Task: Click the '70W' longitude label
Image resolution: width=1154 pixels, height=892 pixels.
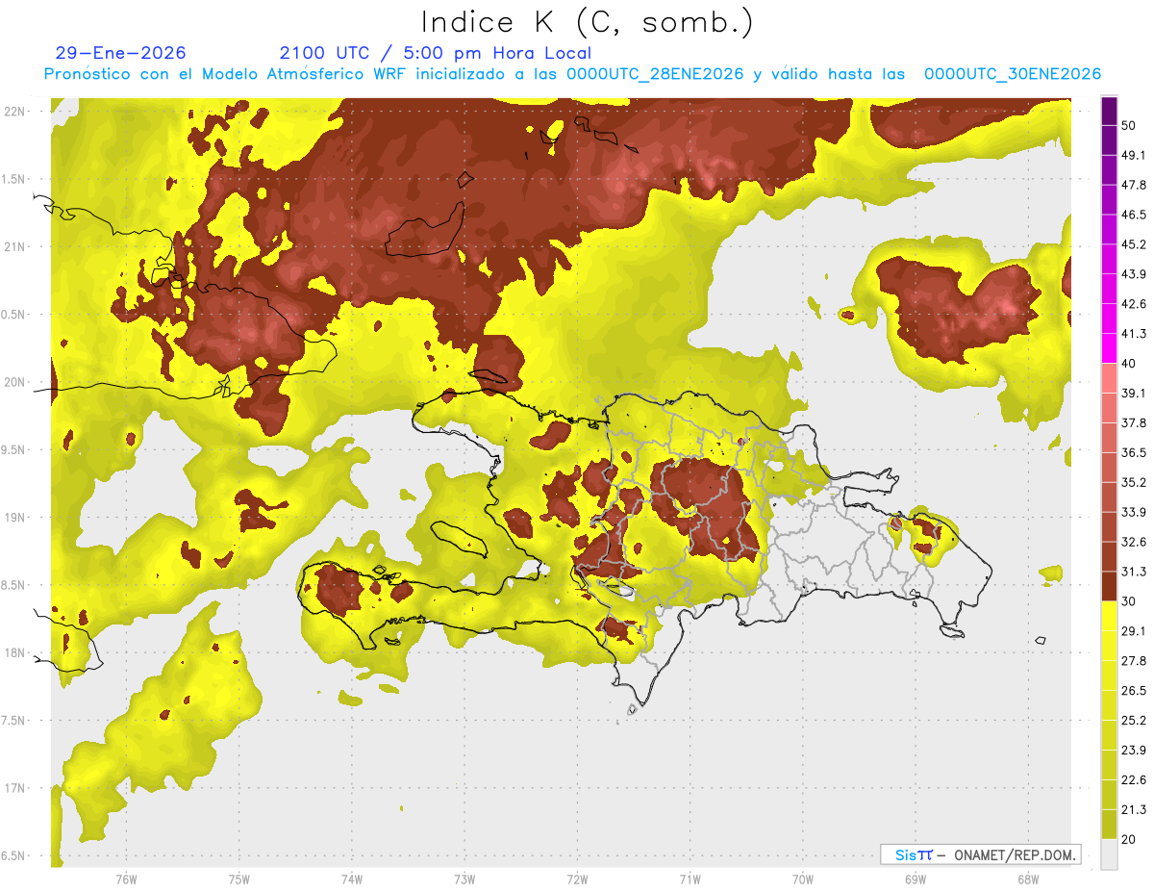Action: click(802, 879)
